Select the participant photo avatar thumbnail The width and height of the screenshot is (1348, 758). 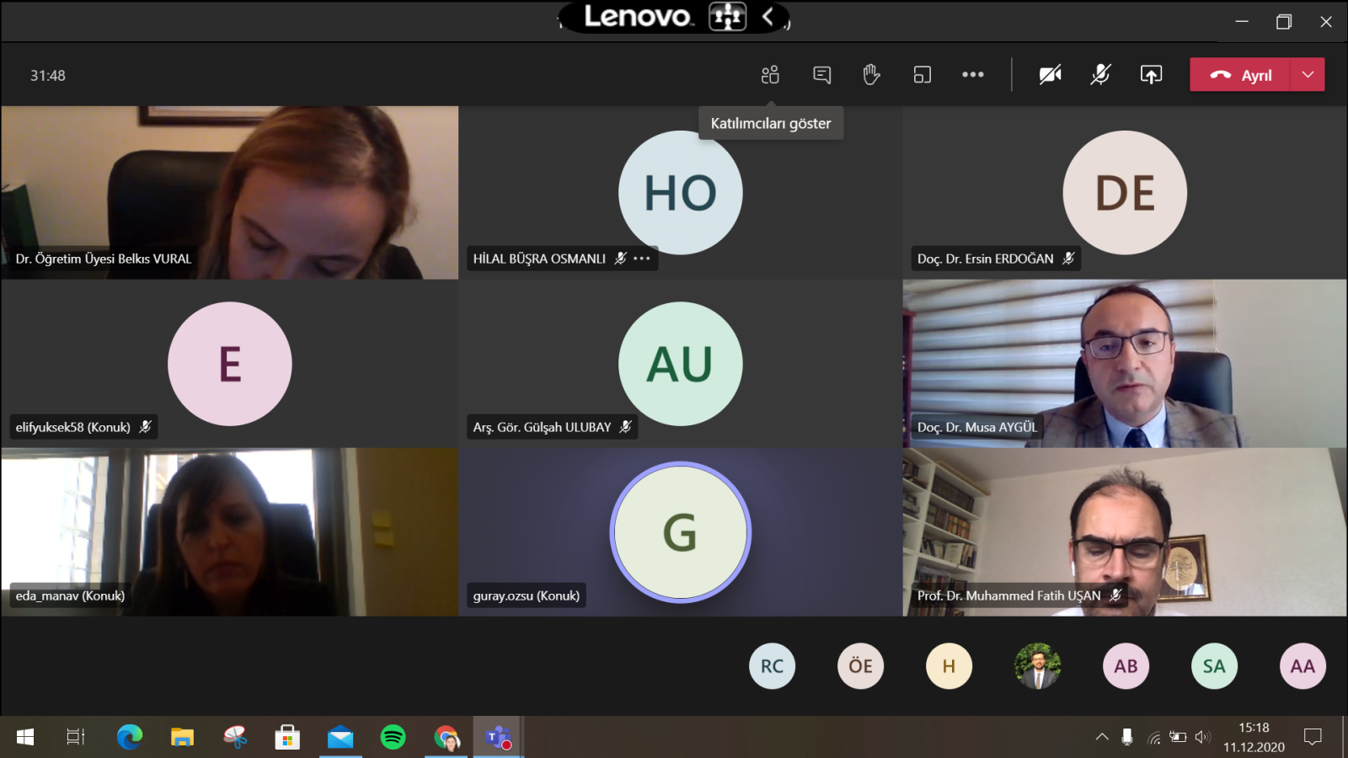[x=1037, y=666]
